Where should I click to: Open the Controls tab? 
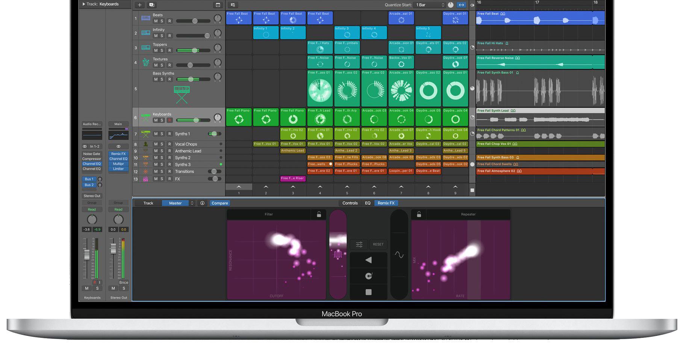(x=350, y=203)
